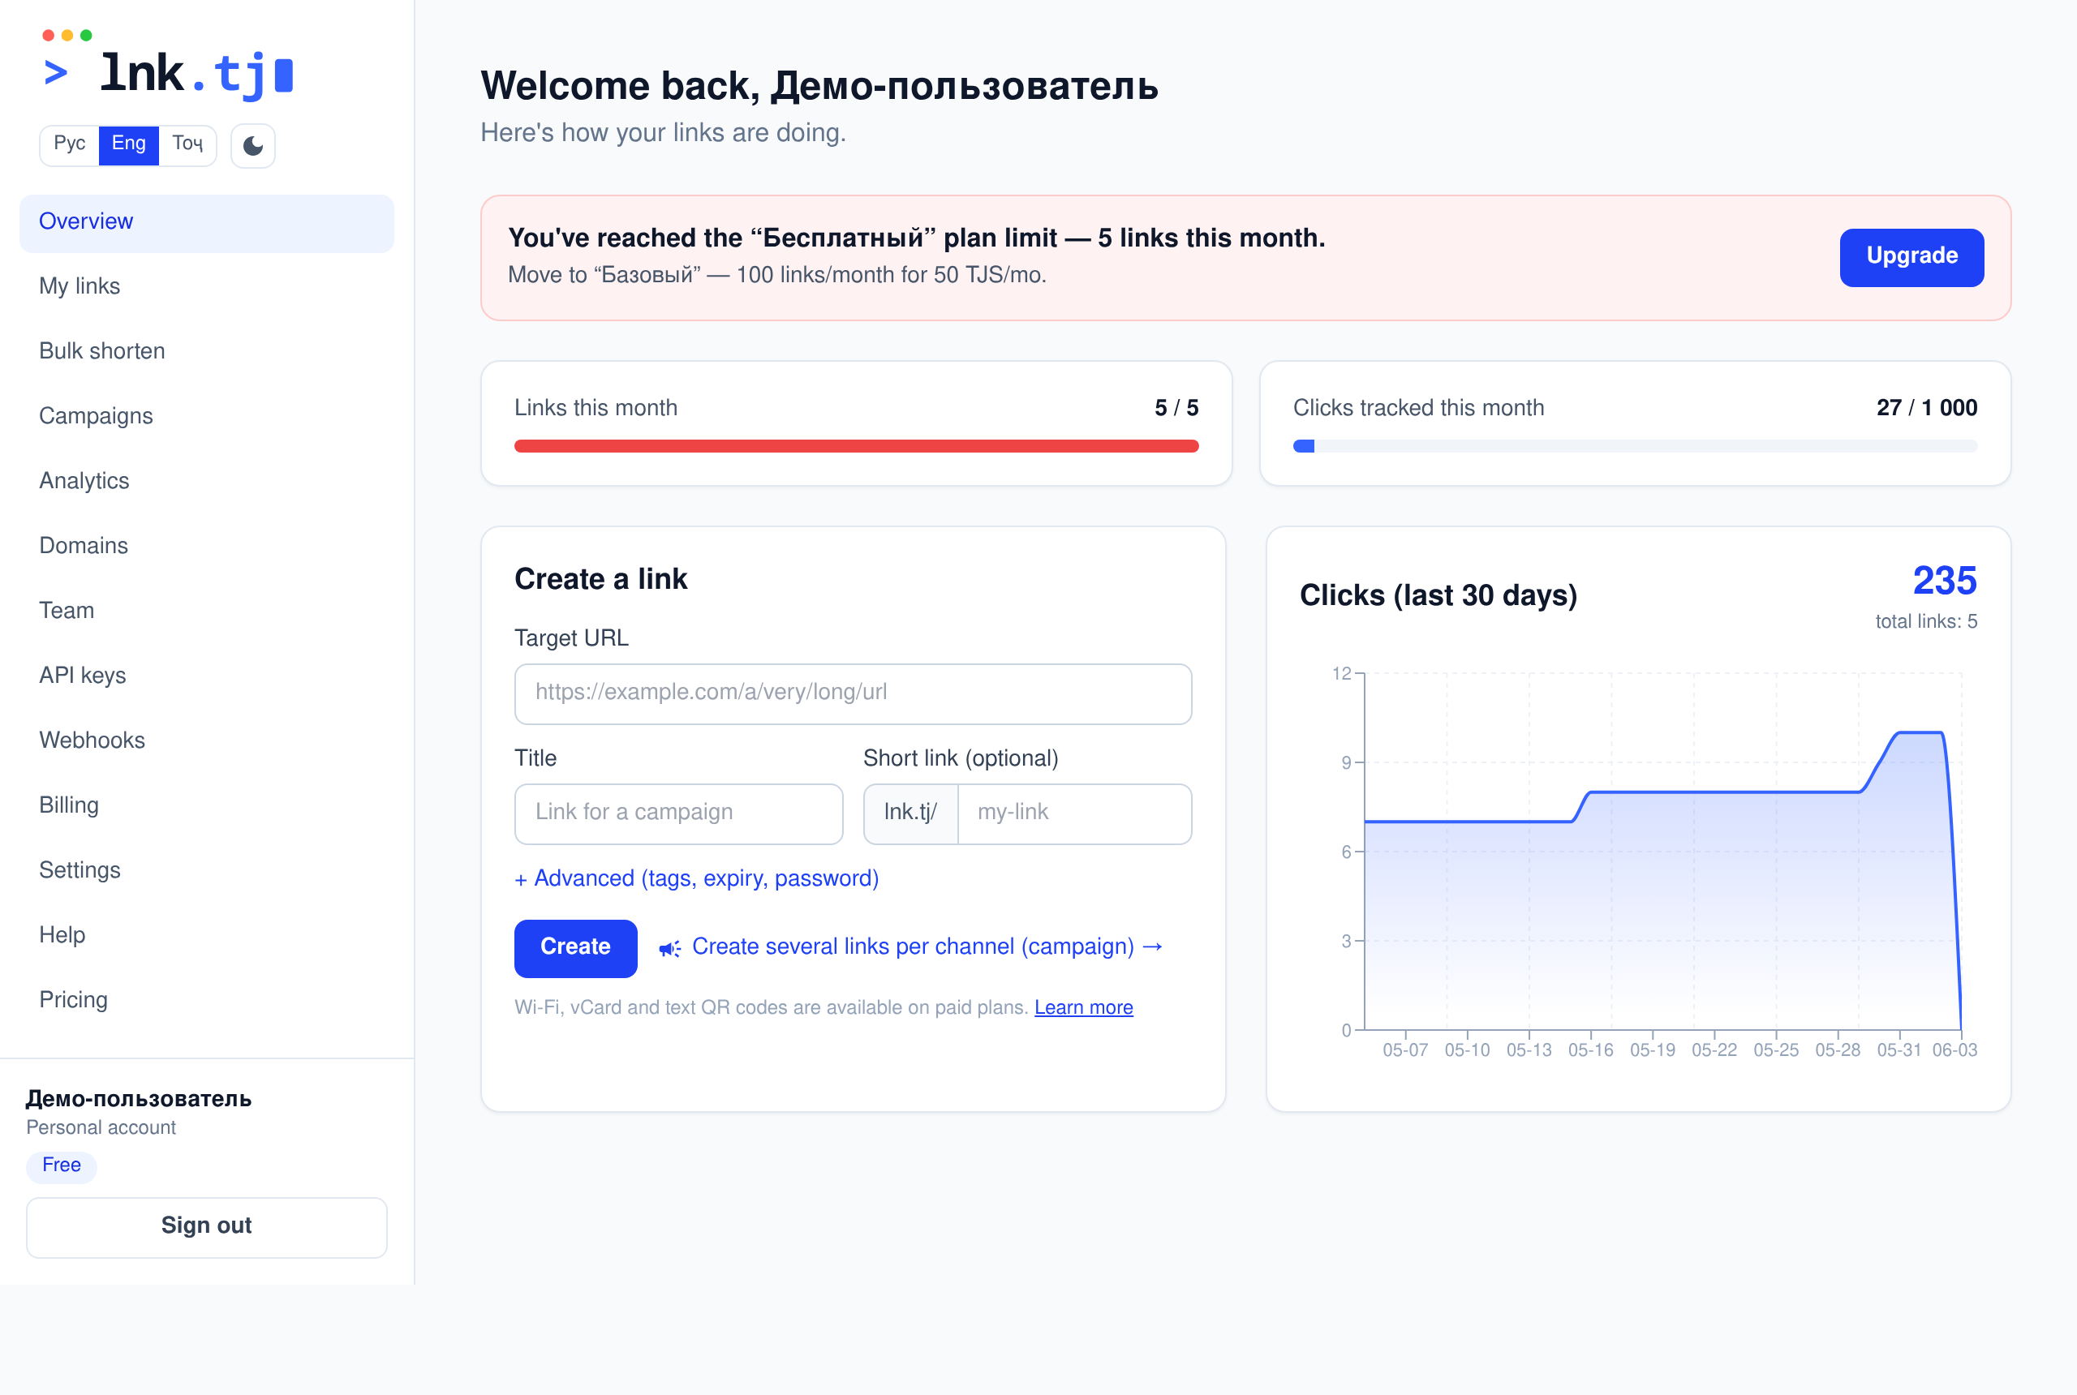Click the 05-16 date on chart axis
This screenshot has width=2077, height=1395.
pyautogui.click(x=1590, y=1049)
